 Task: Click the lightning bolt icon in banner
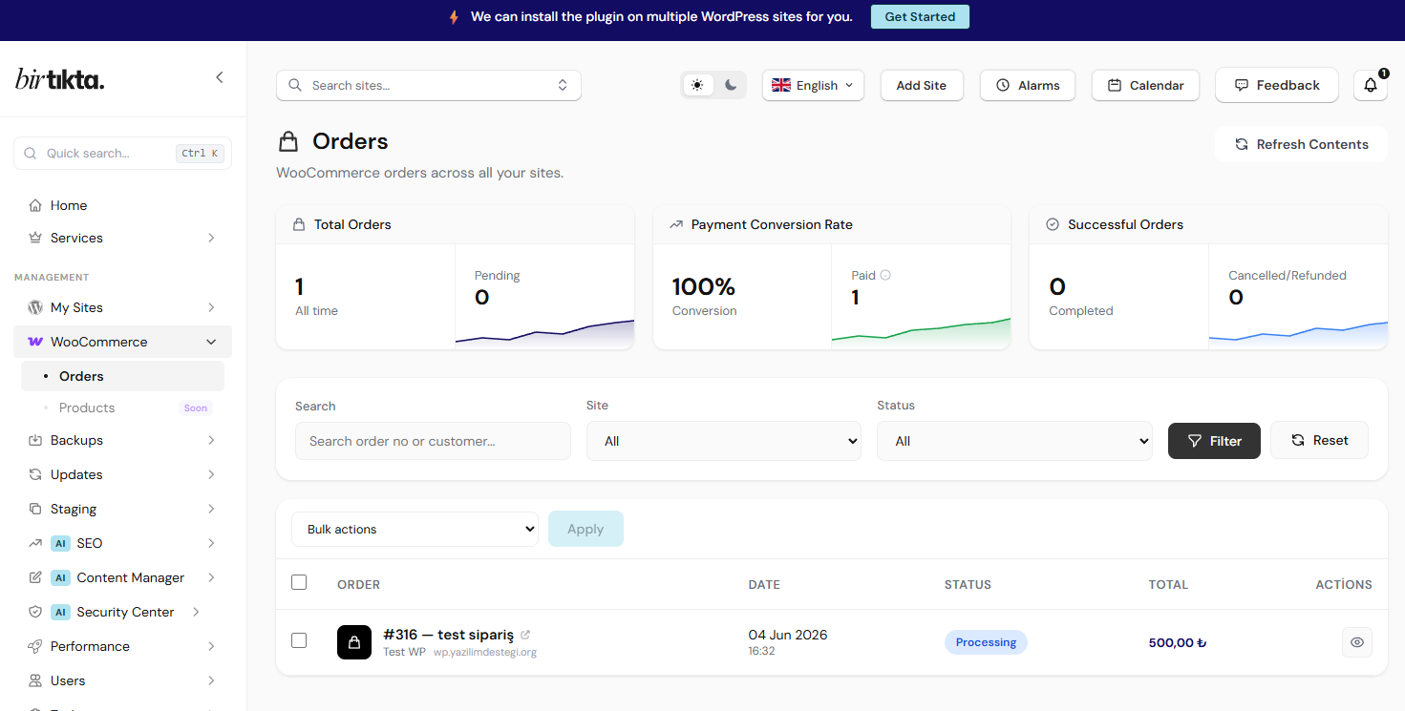[x=454, y=17]
